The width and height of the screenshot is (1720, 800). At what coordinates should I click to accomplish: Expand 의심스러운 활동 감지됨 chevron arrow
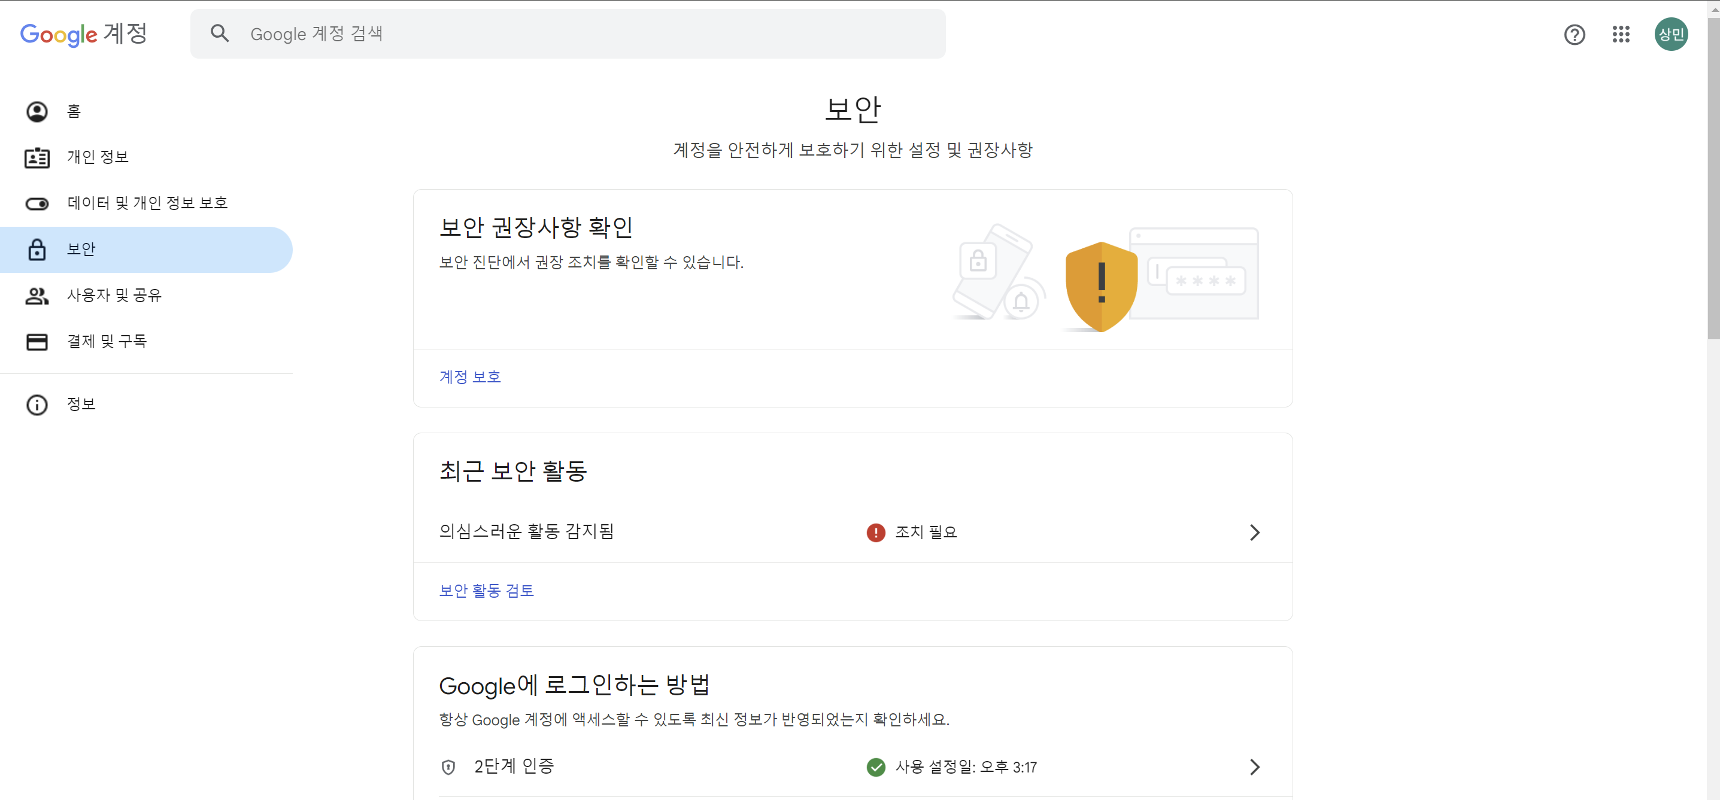[1254, 533]
